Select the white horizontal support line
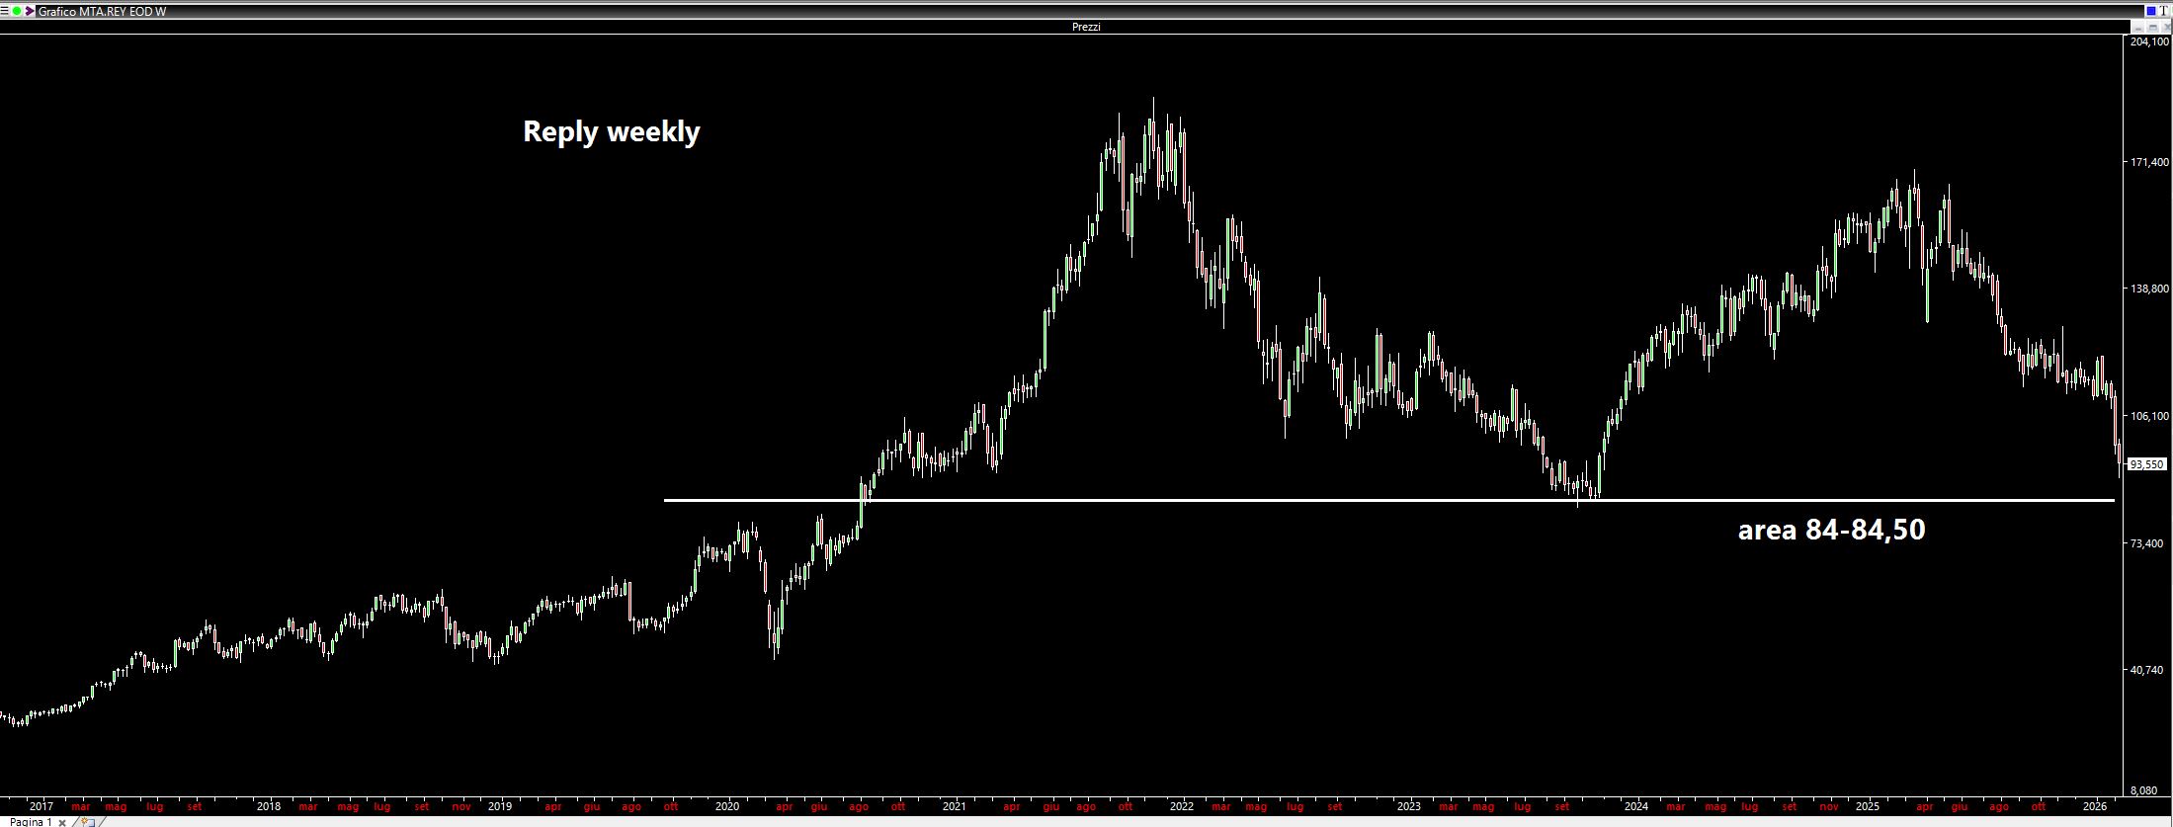 click(1388, 500)
